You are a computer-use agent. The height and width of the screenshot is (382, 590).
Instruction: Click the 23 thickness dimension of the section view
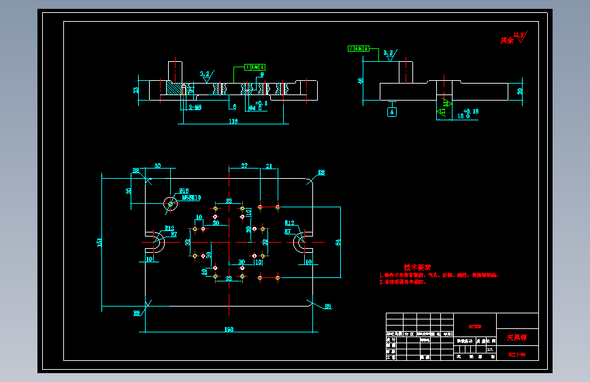pyautogui.click(x=136, y=90)
